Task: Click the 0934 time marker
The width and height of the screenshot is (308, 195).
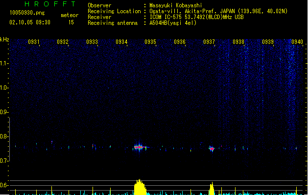Action: coord(121,42)
